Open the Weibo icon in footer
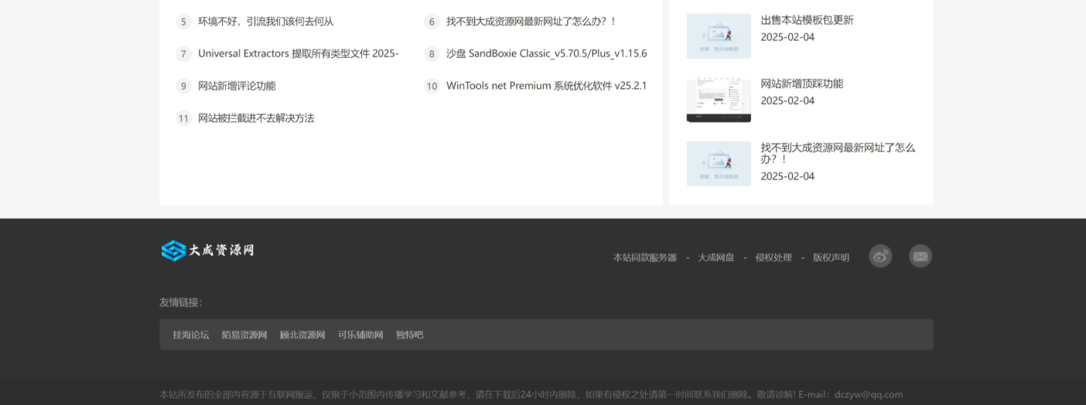Viewport: 1086px width, 405px height. coord(880,256)
